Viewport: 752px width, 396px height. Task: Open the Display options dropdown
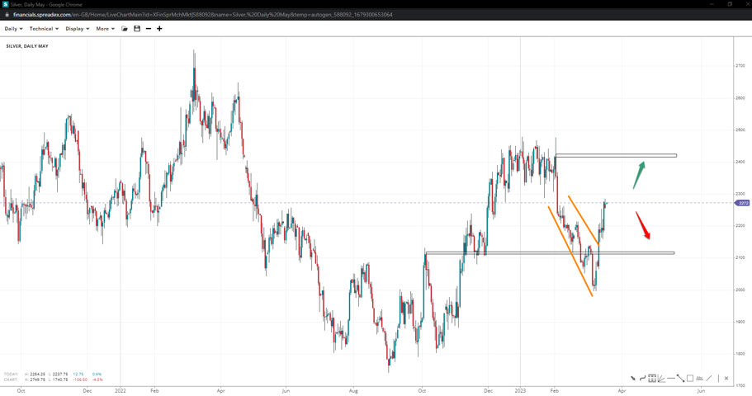[x=77, y=29]
